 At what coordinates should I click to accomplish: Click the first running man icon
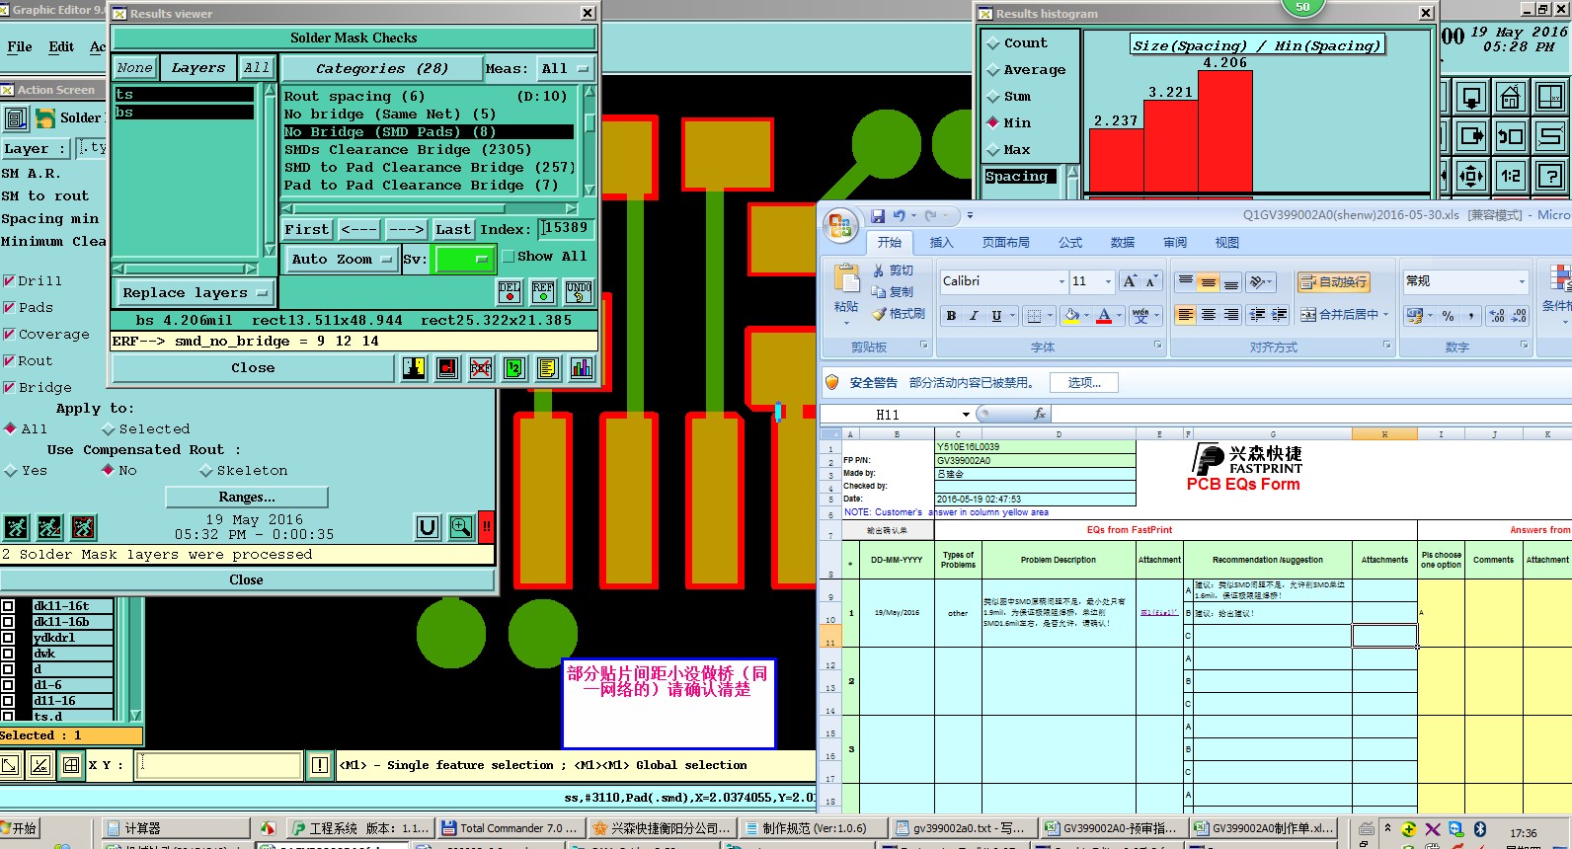(17, 527)
